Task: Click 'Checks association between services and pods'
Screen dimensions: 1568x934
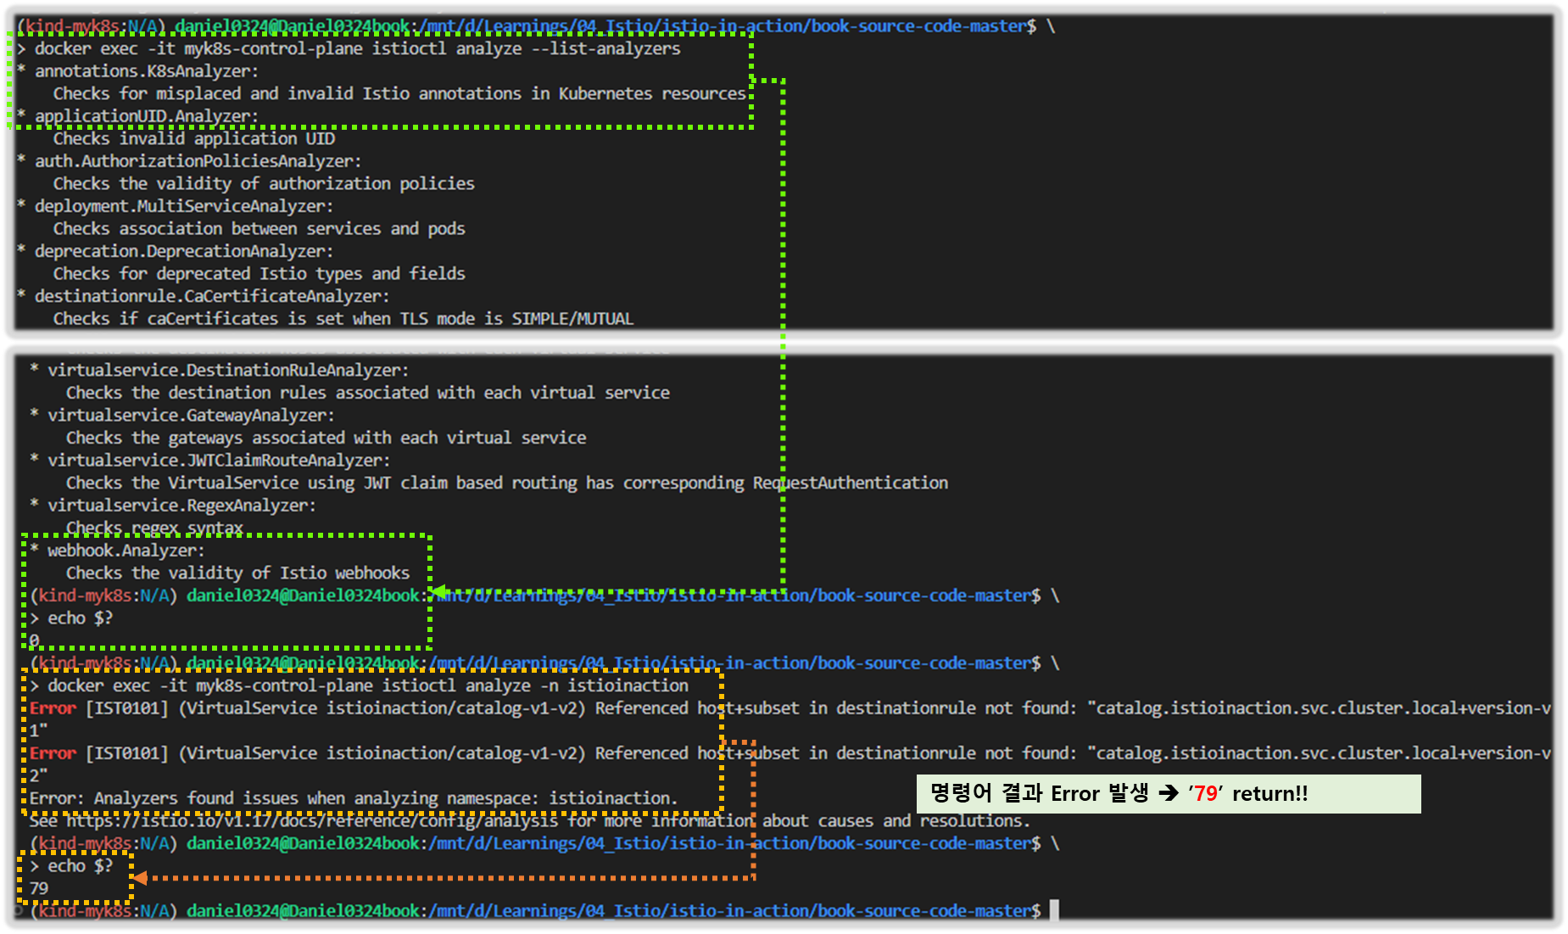Action: (x=259, y=228)
